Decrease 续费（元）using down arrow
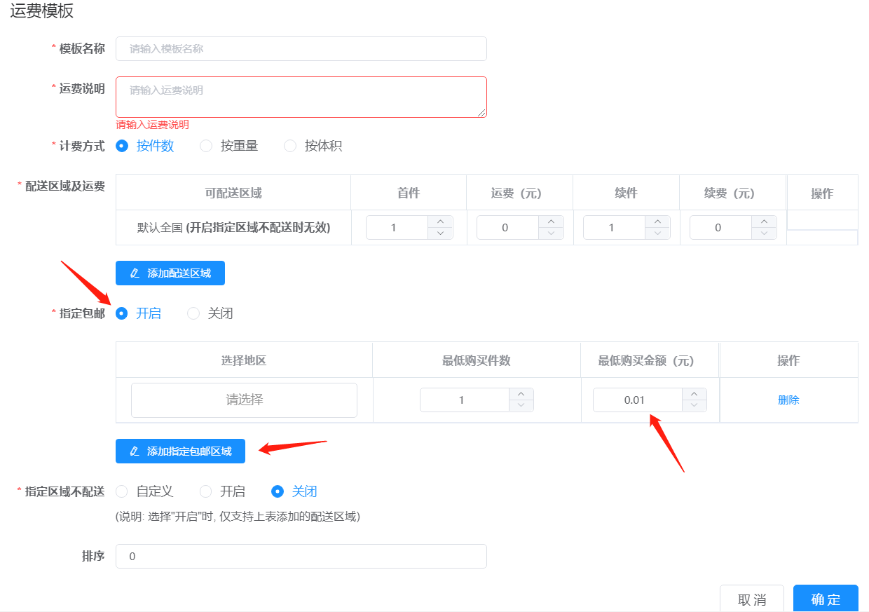869x612 pixels. (x=764, y=233)
